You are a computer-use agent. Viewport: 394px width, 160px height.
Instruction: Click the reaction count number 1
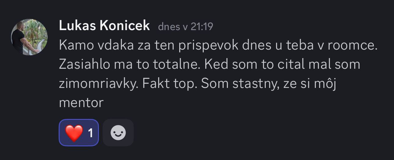(x=90, y=133)
